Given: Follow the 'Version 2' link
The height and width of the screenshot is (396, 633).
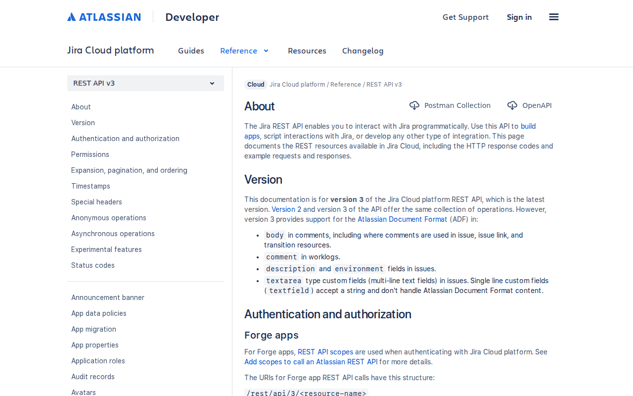Looking at the screenshot, I should click(x=286, y=209).
